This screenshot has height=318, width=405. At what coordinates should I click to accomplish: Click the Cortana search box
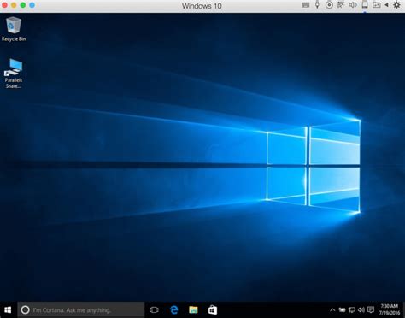click(x=81, y=309)
